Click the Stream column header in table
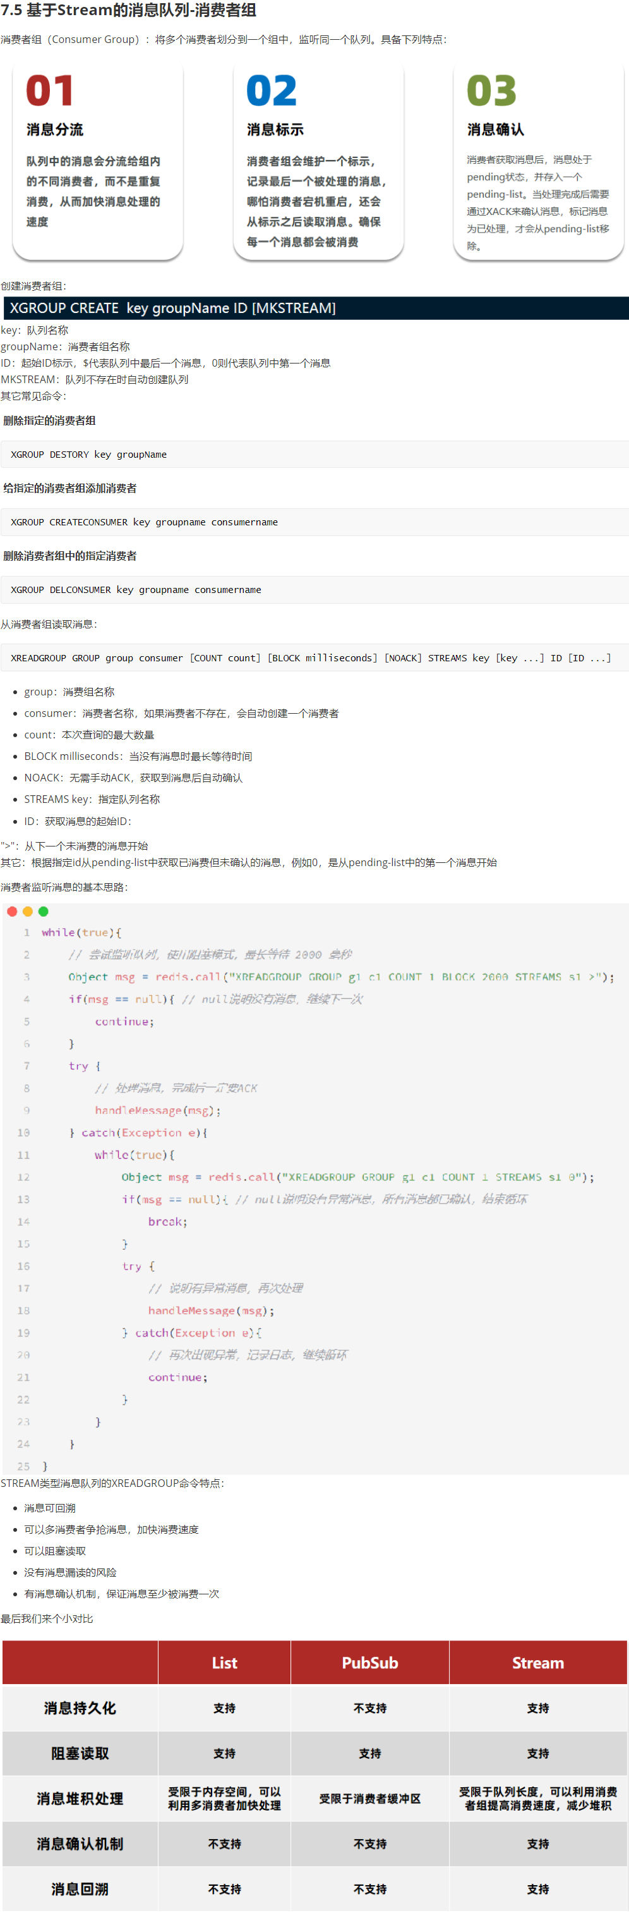Viewport: 629px width, 1913px height. [x=538, y=1663]
